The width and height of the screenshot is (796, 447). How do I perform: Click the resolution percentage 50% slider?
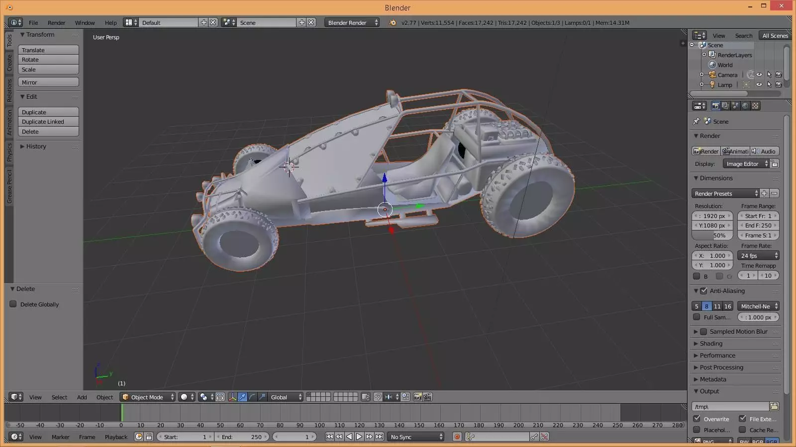712,235
